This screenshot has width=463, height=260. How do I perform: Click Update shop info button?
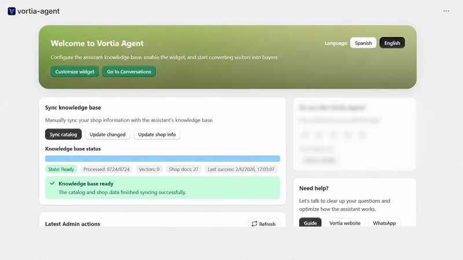pyautogui.click(x=157, y=135)
